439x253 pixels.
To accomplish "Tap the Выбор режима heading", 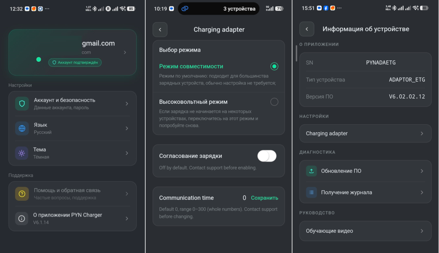I will click(x=180, y=50).
